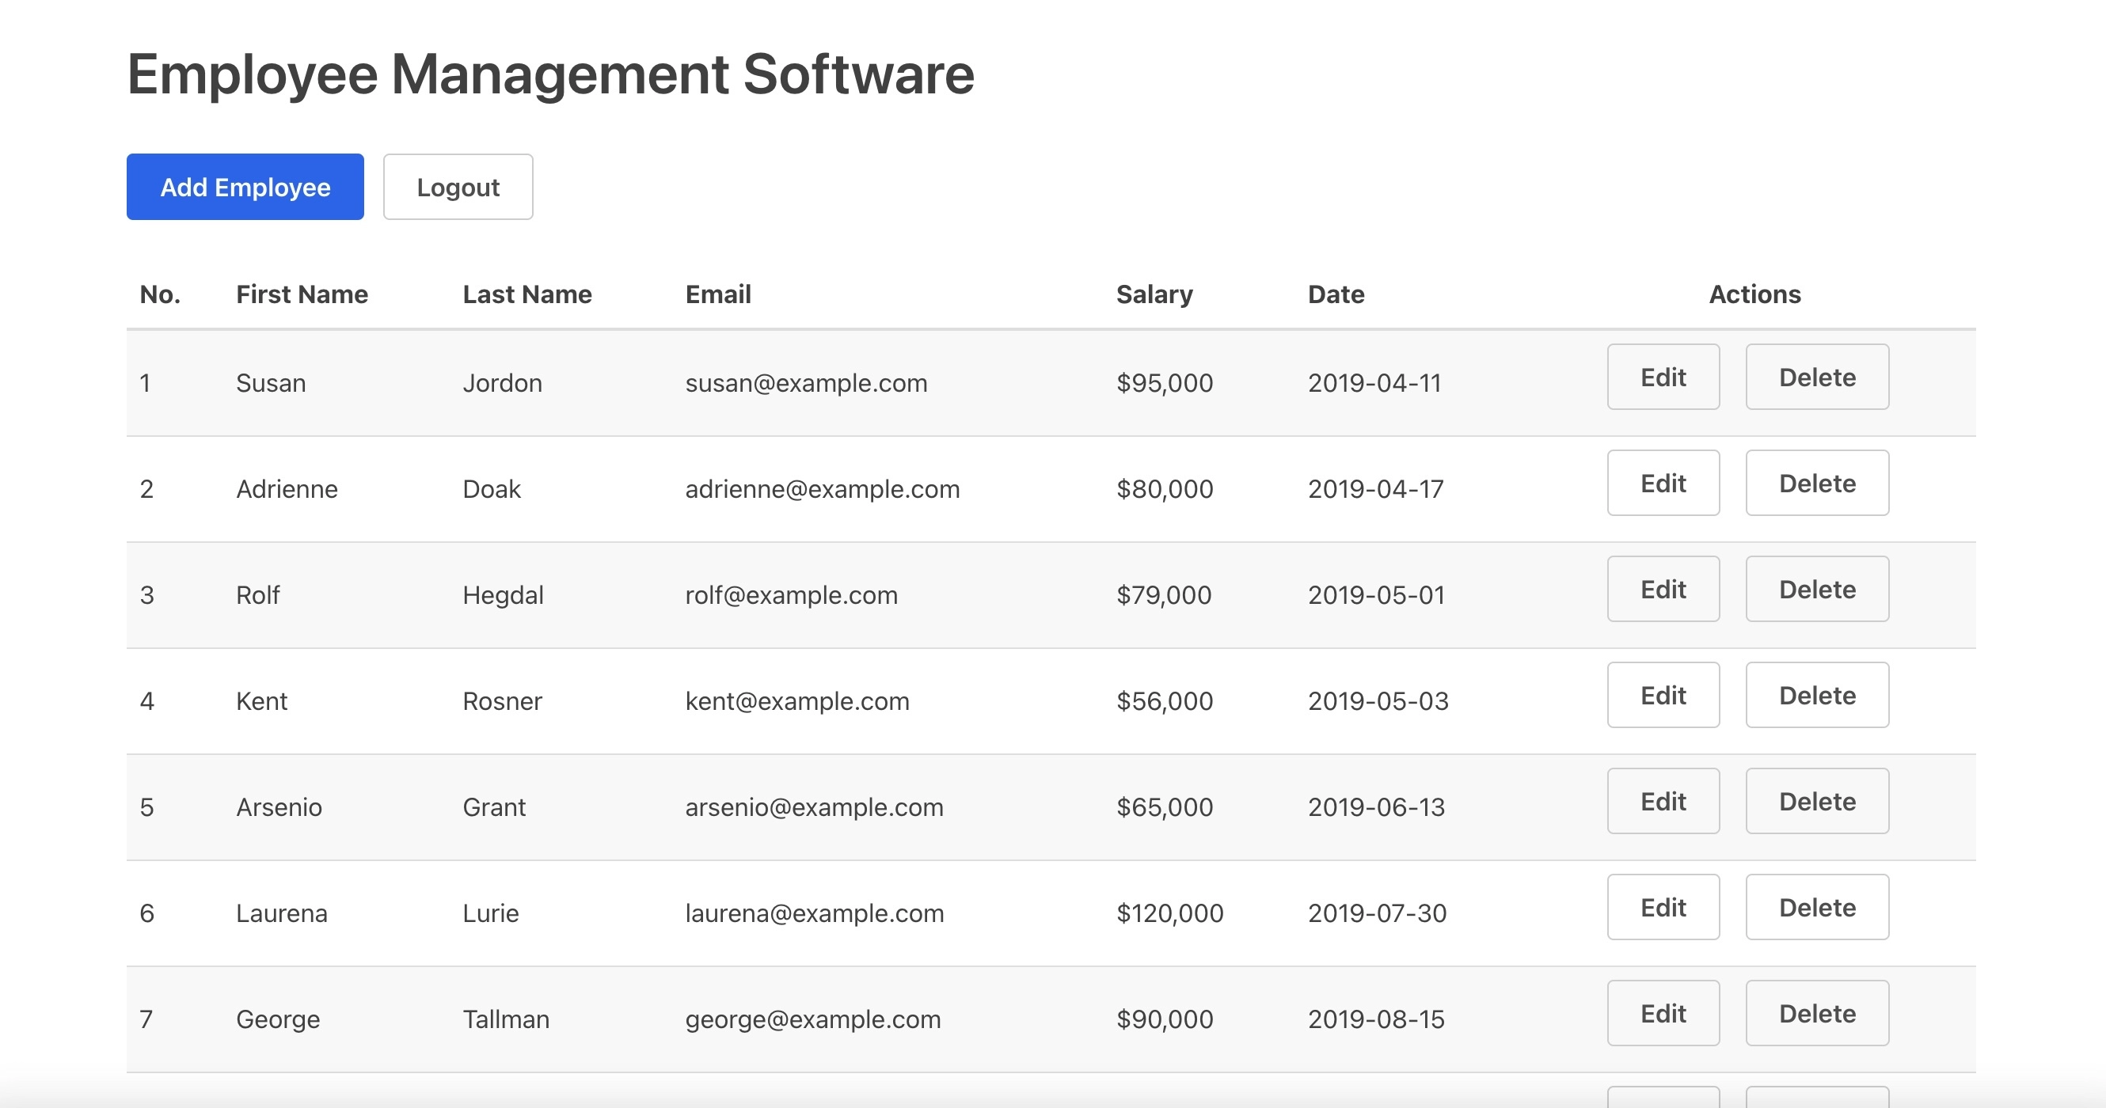Click the First Name column header
Image resolution: width=2106 pixels, height=1108 pixels.
click(x=301, y=294)
